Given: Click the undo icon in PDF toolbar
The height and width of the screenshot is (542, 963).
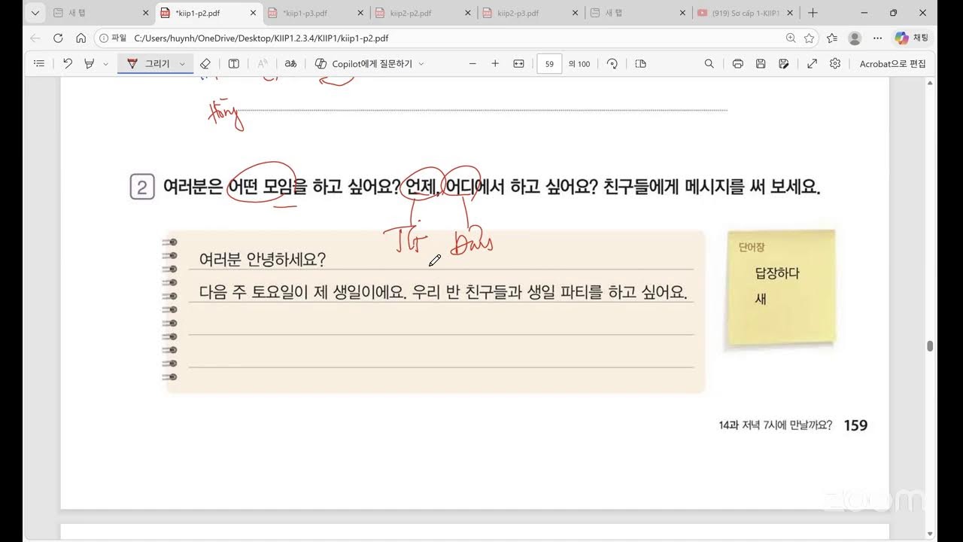Looking at the screenshot, I should 68,64.
